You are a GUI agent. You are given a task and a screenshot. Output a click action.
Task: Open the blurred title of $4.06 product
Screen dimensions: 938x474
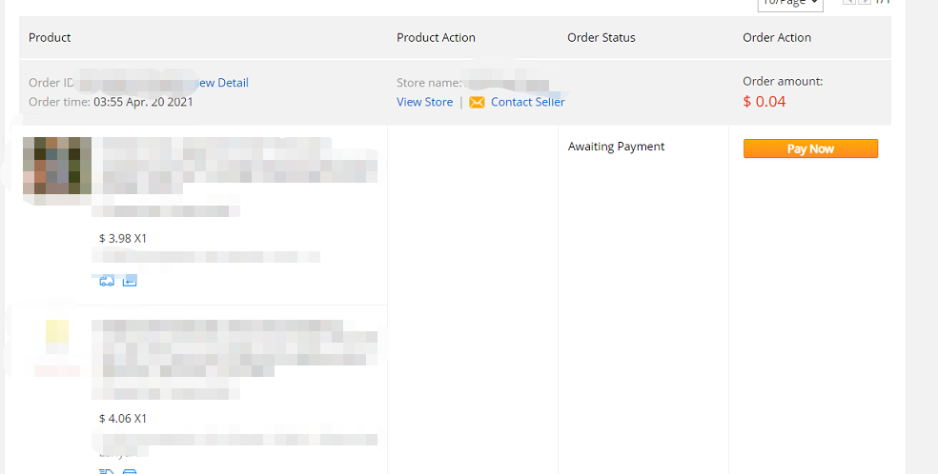pos(234,348)
